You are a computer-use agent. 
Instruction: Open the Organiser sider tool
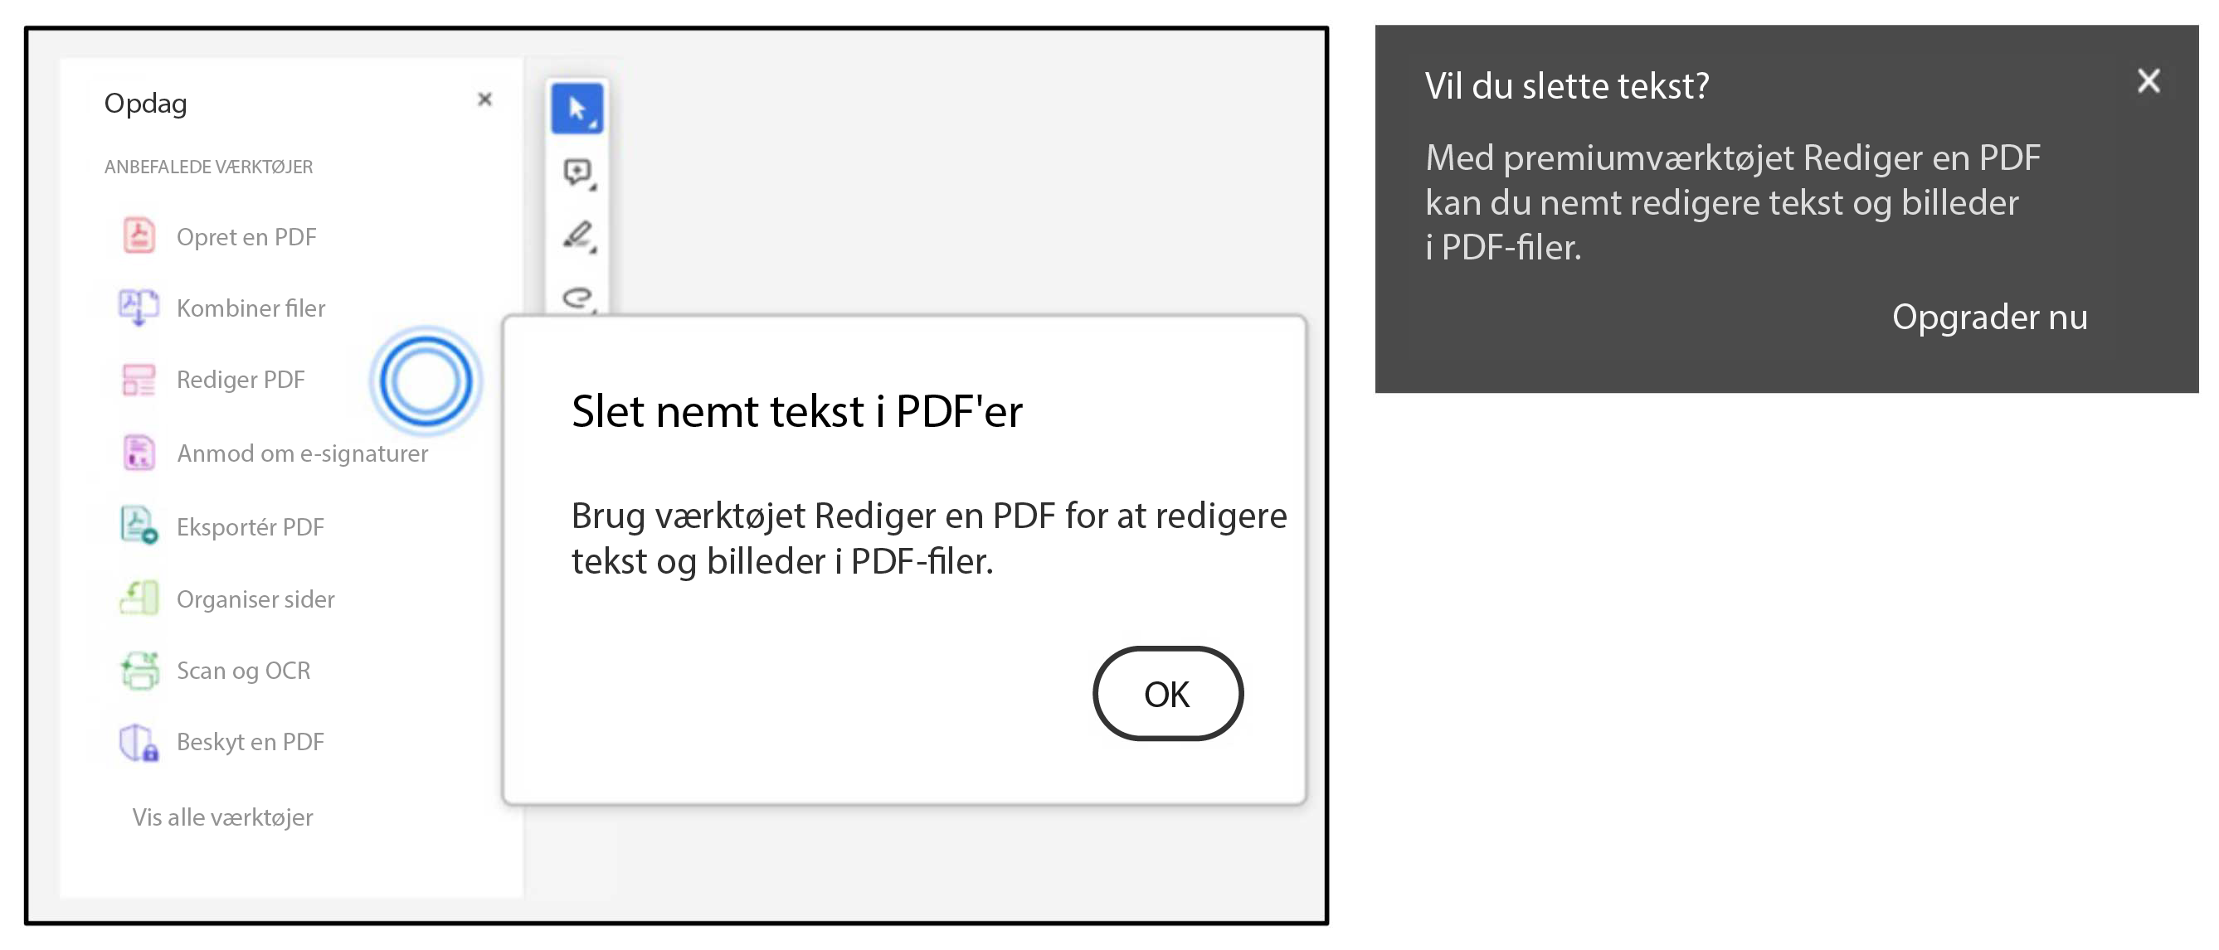coord(255,599)
